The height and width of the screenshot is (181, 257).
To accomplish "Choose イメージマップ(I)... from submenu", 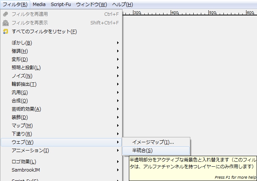I will coord(156,142).
